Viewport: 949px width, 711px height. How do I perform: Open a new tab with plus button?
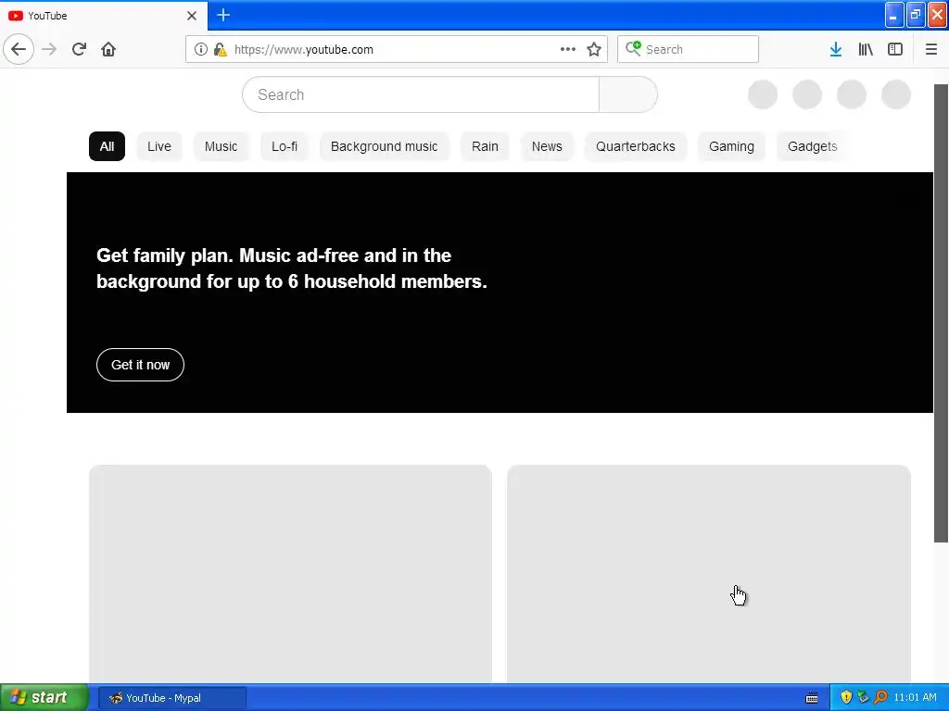[x=223, y=15]
